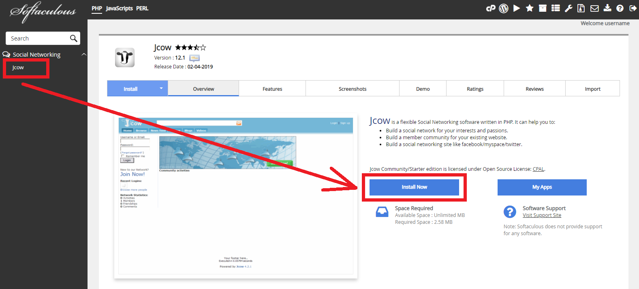Click the logout arrow icon
The width and height of the screenshot is (639, 289).
click(x=633, y=8)
